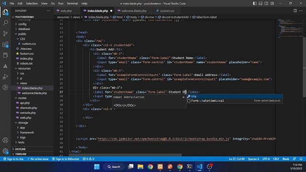This screenshot has height=172, width=306.
Task: Change the Blade language mode
Action: coord(286,159)
